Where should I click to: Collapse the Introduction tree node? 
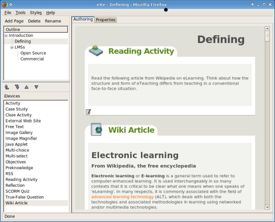point(6,36)
